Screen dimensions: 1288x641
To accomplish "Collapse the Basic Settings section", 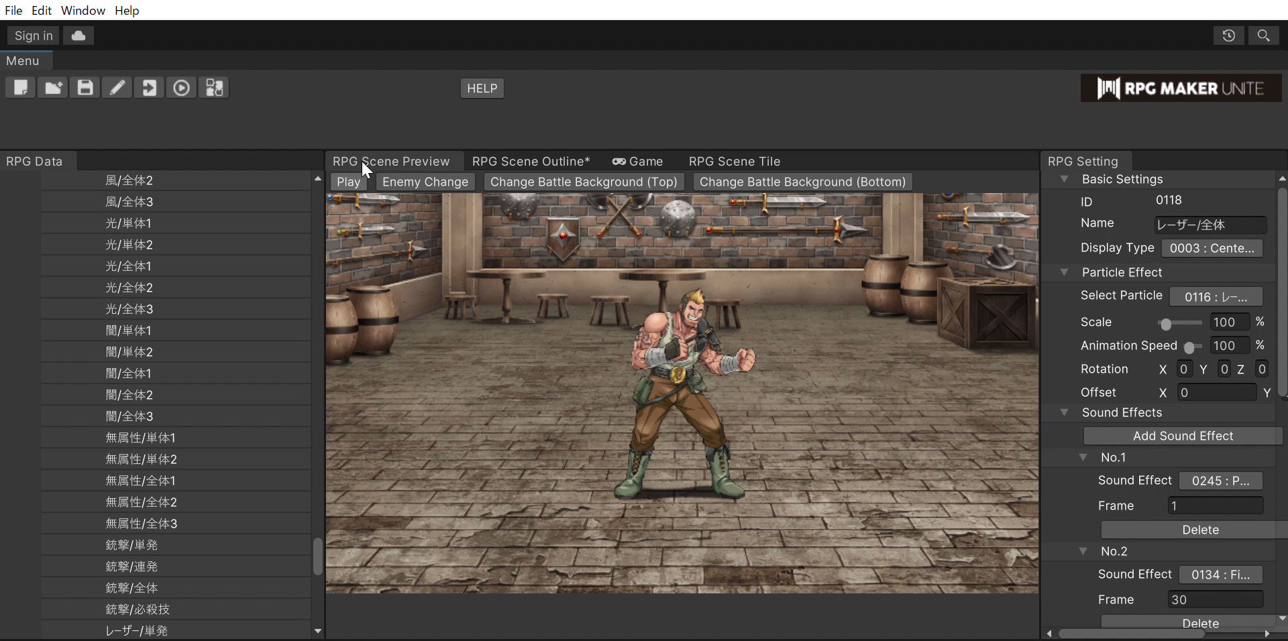I will (x=1064, y=179).
